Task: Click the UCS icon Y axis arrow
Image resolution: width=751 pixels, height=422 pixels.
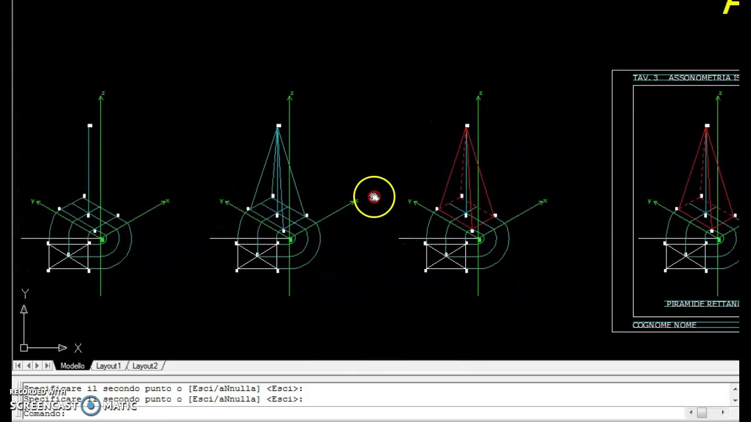Action: (x=24, y=309)
